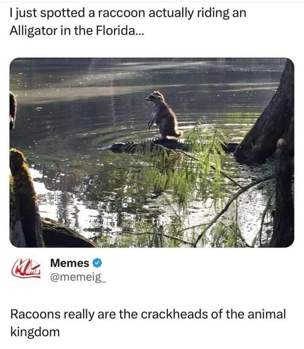
Task: Open the raccoon-on-alligator photo
Action: coord(152,153)
